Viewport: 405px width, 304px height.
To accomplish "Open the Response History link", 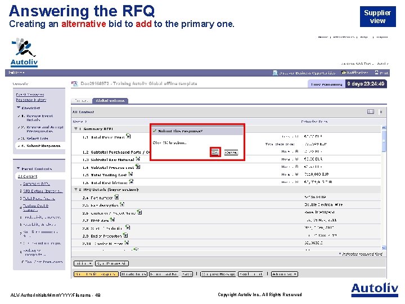I will pyautogui.click(x=31, y=100).
